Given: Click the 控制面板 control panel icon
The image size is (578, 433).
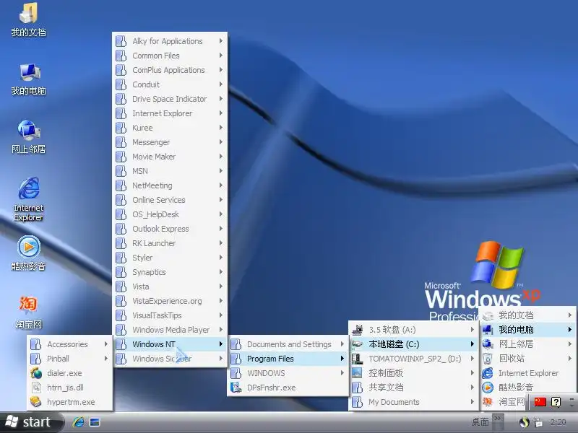Looking at the screenshot, I should coord(357,373).
